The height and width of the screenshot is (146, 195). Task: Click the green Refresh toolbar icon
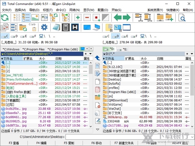click(5, 17)
